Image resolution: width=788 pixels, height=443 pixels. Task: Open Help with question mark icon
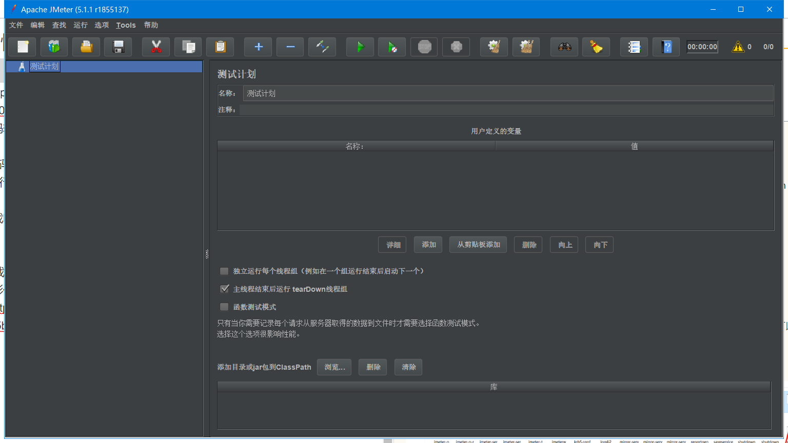point(666,47)
